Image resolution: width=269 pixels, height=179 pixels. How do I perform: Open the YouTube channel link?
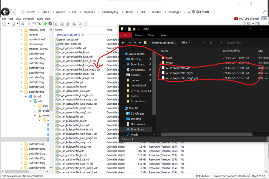(x=249, y=19)
